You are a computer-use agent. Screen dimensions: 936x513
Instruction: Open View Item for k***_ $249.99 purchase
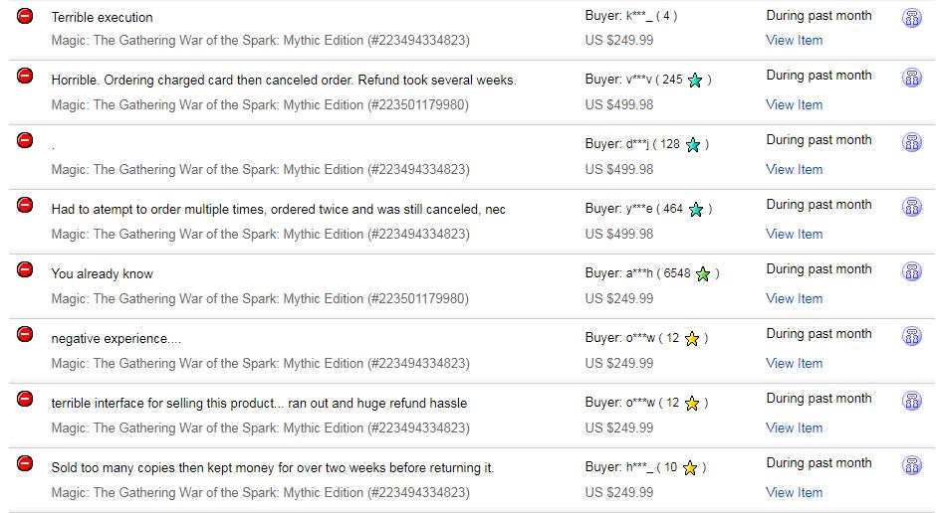[x=794, y=40]
